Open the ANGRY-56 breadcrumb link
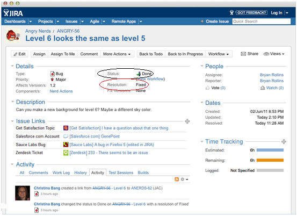 (x=68, y=31)
